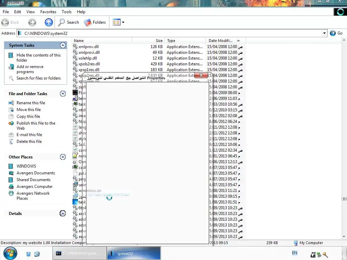The image size is (347, 260).
Task: Open the Tools menu
Action: coord(67,12)
